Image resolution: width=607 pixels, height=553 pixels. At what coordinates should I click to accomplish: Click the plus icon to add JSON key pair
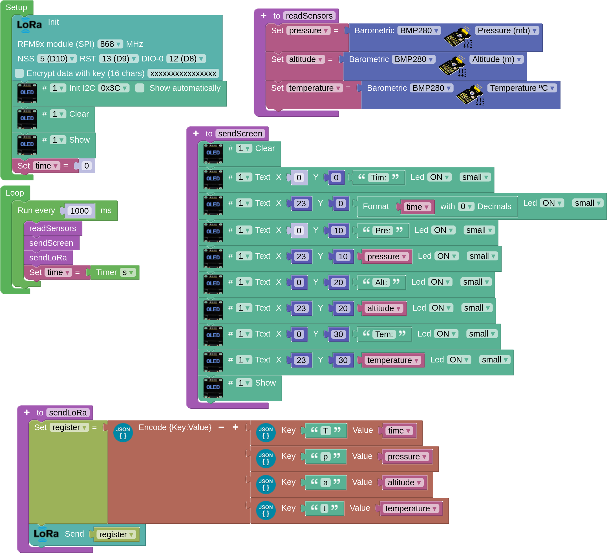click(235, 427)
